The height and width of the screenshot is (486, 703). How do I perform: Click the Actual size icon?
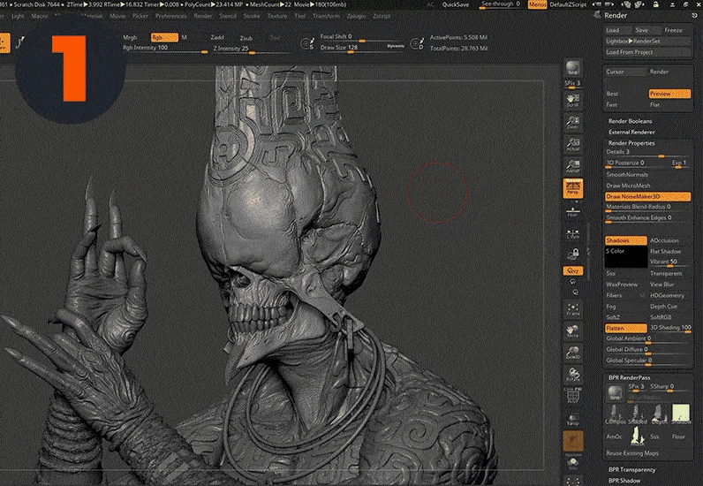pyautogui.click(x=572, y=145)
